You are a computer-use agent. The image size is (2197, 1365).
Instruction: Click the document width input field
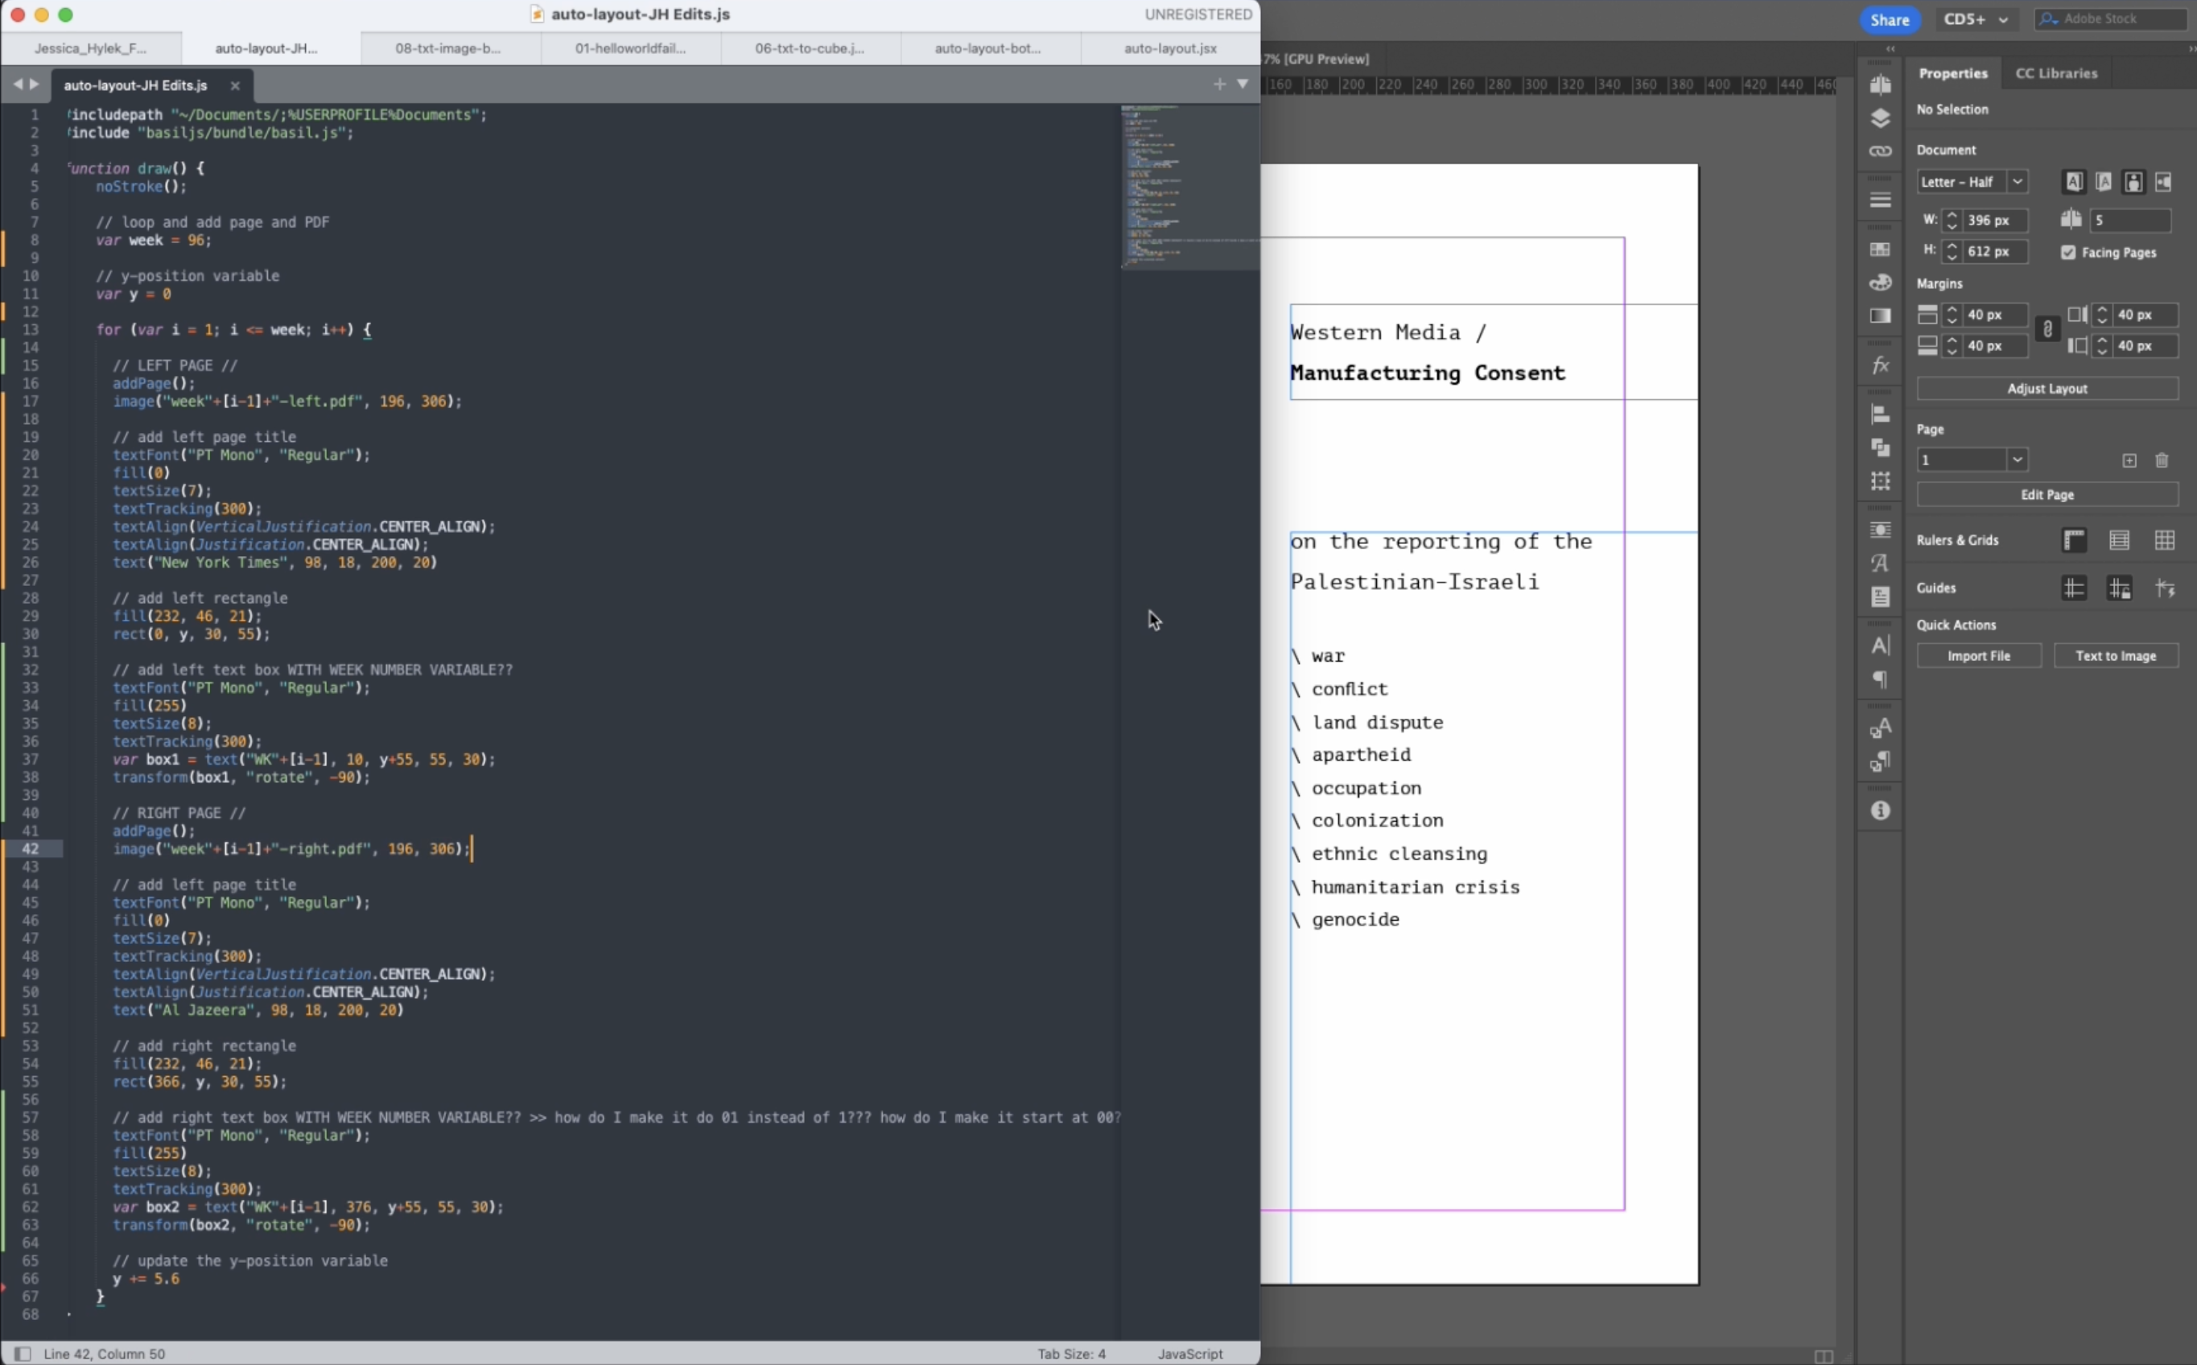pyautogui.click(x=1995, y=221)
